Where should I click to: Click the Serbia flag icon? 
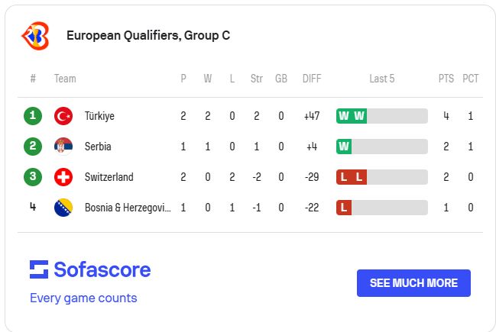click(x=63, y=147)
